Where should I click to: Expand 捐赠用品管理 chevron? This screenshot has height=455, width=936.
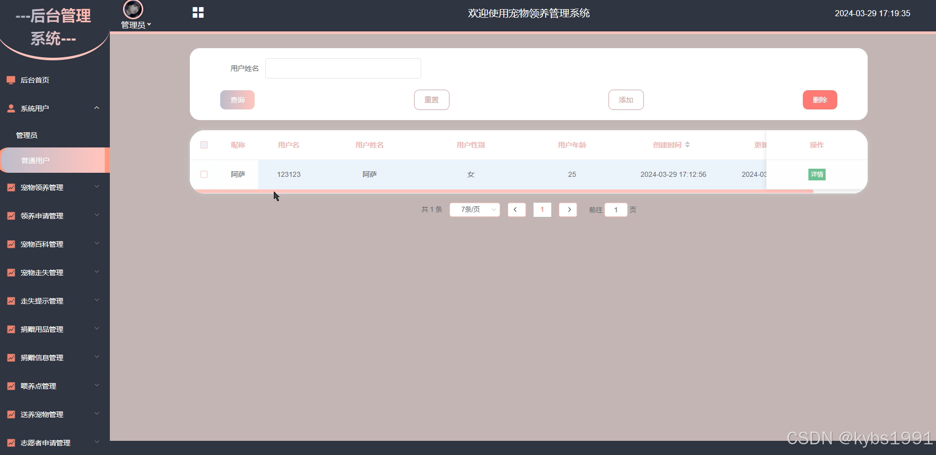[x=97, y=329]
